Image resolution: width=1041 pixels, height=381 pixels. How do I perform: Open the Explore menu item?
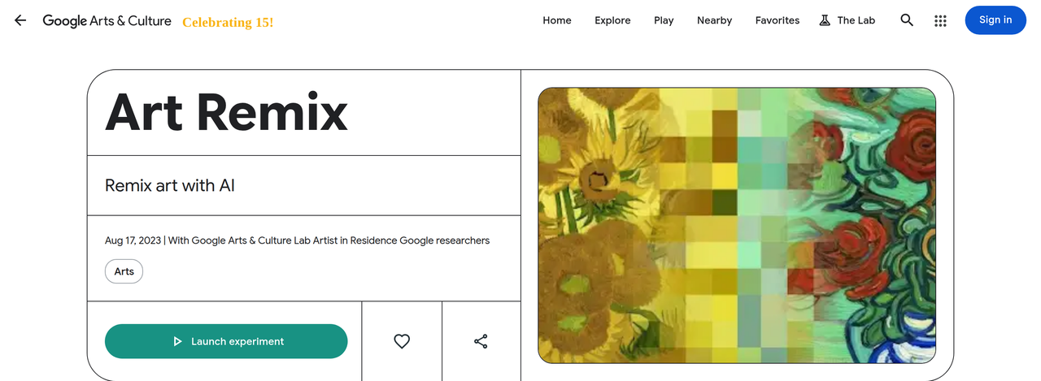(612, 20)
